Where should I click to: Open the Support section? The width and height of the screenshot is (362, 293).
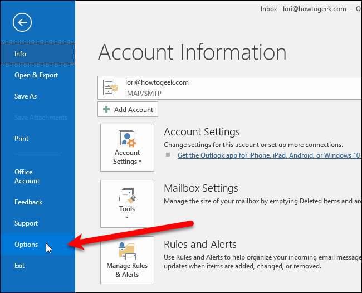point(26,223)
